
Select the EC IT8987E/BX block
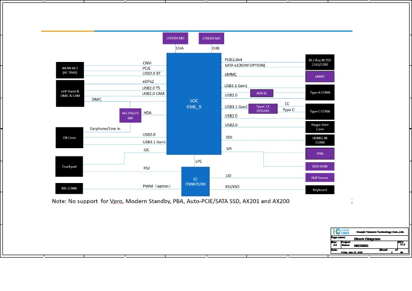point(196,182)
